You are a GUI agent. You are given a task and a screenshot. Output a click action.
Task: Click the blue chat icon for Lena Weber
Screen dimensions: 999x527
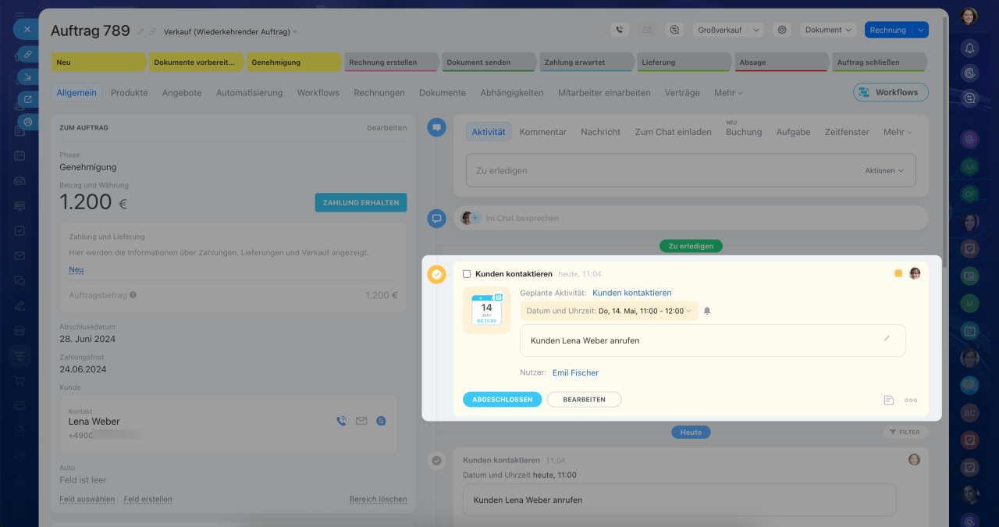[x=381, y=421]
